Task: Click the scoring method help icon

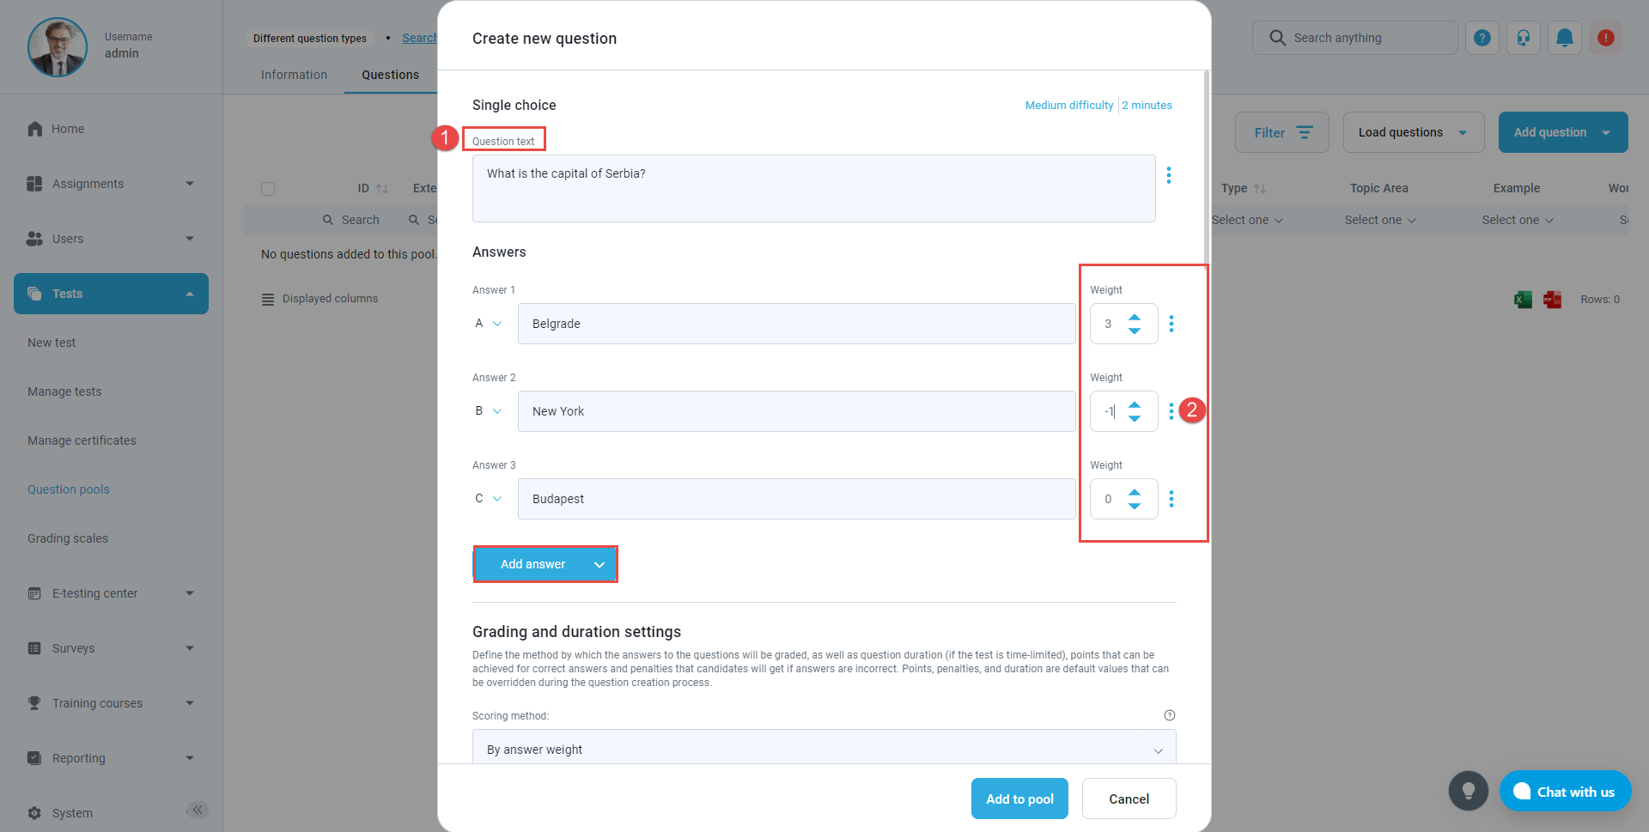Action: click(1169, 715)
